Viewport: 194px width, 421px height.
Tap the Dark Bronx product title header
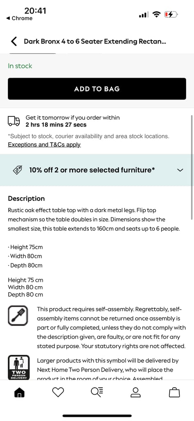tap(95, 42)
